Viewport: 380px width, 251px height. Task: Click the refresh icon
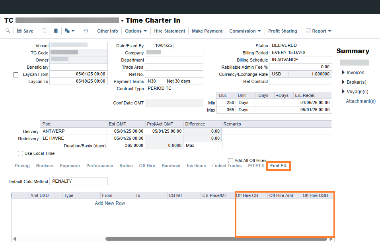(x=86, y=31)
